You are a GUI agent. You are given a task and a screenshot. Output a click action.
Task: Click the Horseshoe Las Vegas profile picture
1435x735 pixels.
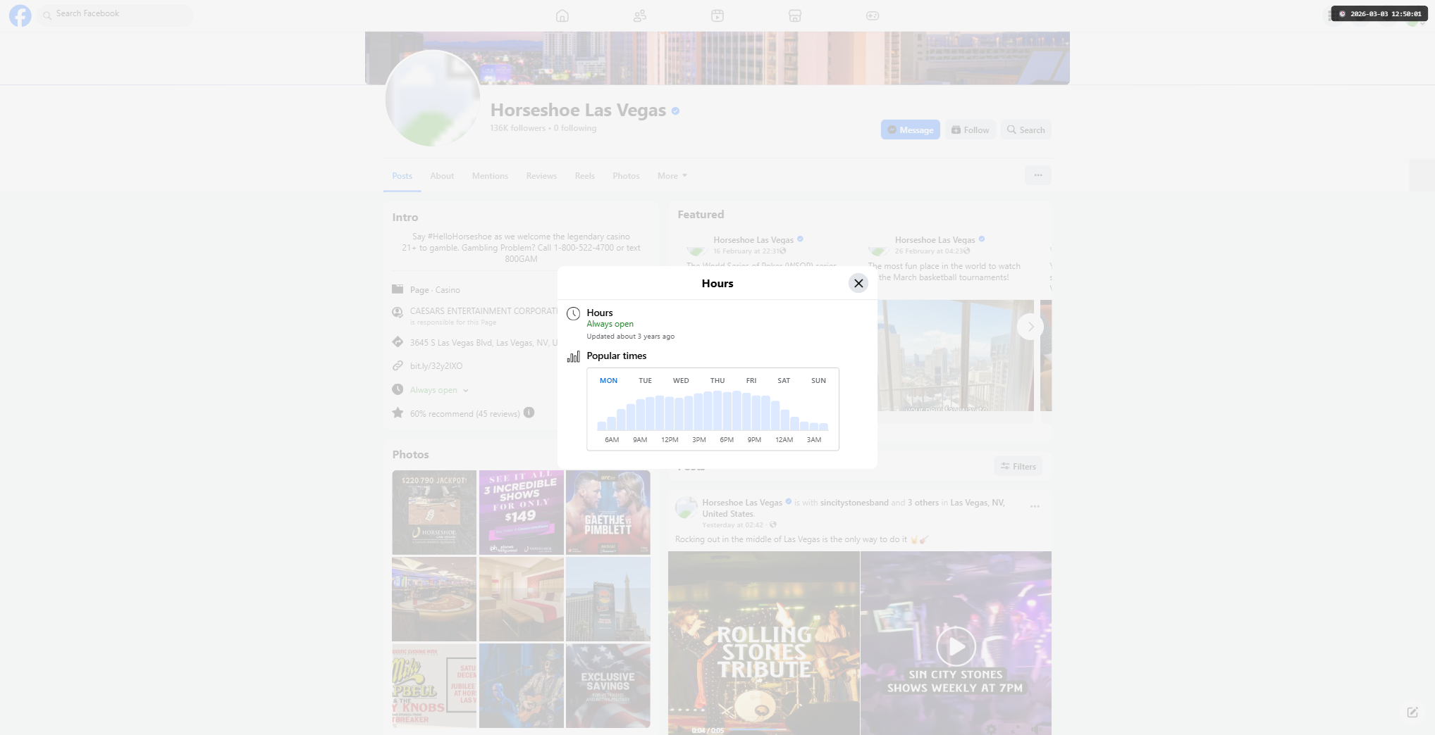point(432,99)
